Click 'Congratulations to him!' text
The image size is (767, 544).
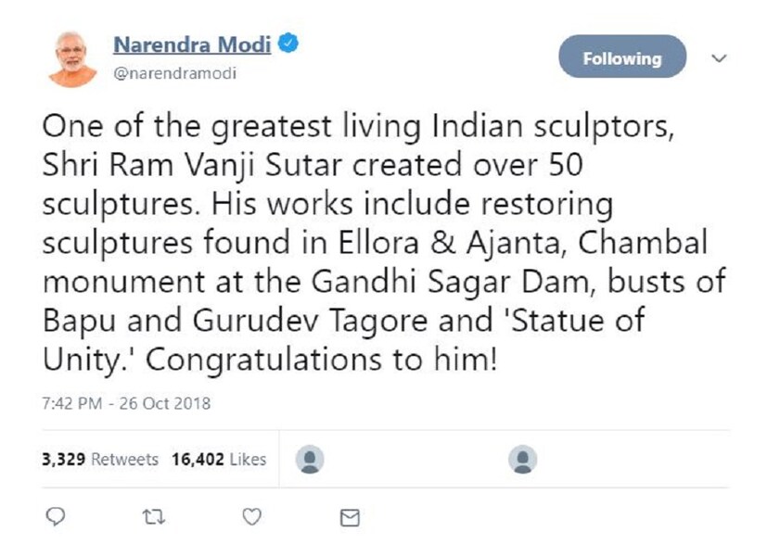(x=321, y=360)
